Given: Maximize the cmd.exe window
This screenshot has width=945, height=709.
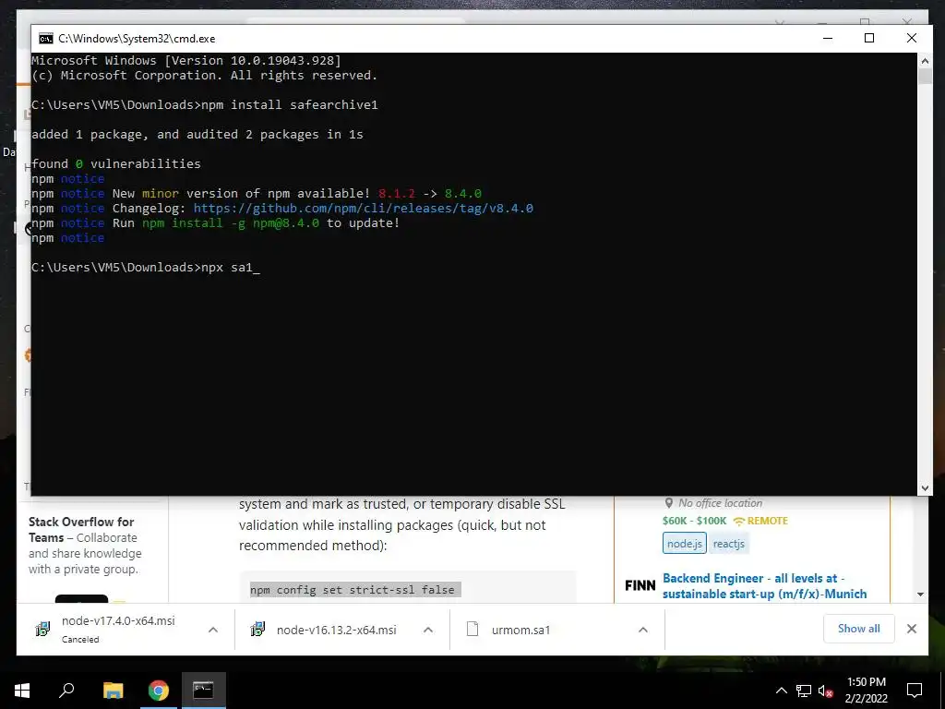Looking at the screenshot, I should pyautogui.click(x=869, y=39).
